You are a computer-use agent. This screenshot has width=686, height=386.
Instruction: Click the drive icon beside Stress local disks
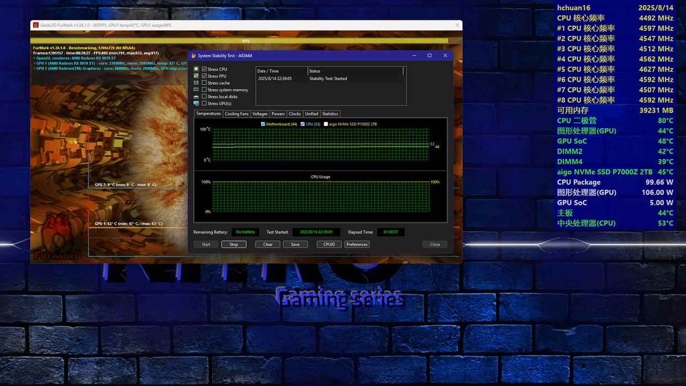[x=196, y=97]
